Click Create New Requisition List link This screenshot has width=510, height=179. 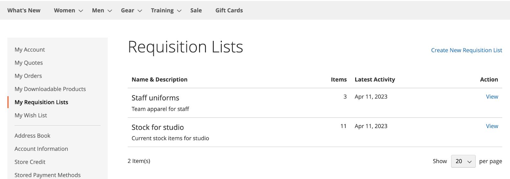coord(466,50)
